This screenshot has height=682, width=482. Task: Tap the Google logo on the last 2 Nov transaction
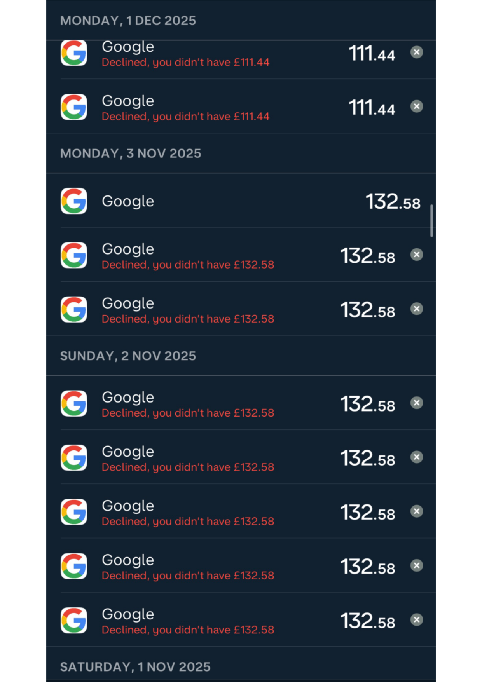[74, 620]
